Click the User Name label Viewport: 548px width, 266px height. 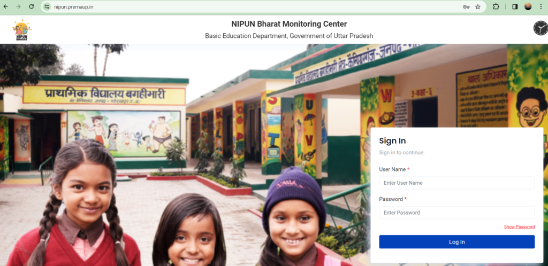[x=392, y=169]
